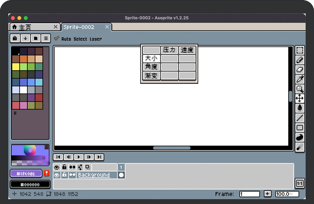Go to the next frame
Screen dimensions: 314x204
[x=89, y=157]
